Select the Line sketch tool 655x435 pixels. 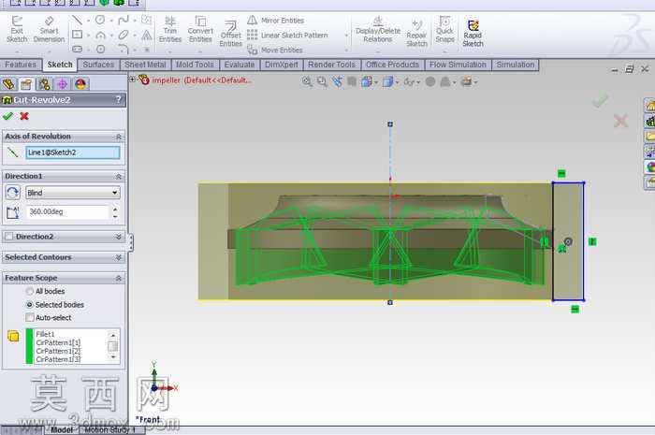tap(77, 20)
